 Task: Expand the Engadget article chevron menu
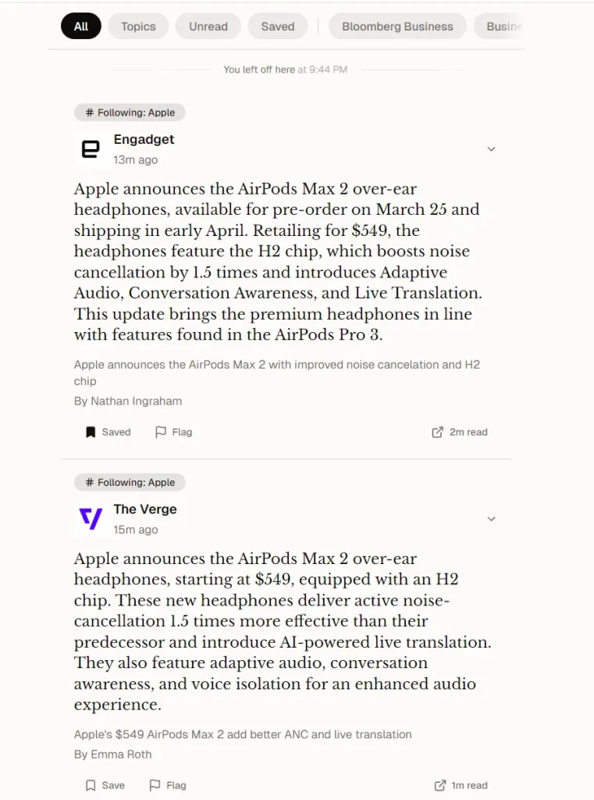pos(491,149)
